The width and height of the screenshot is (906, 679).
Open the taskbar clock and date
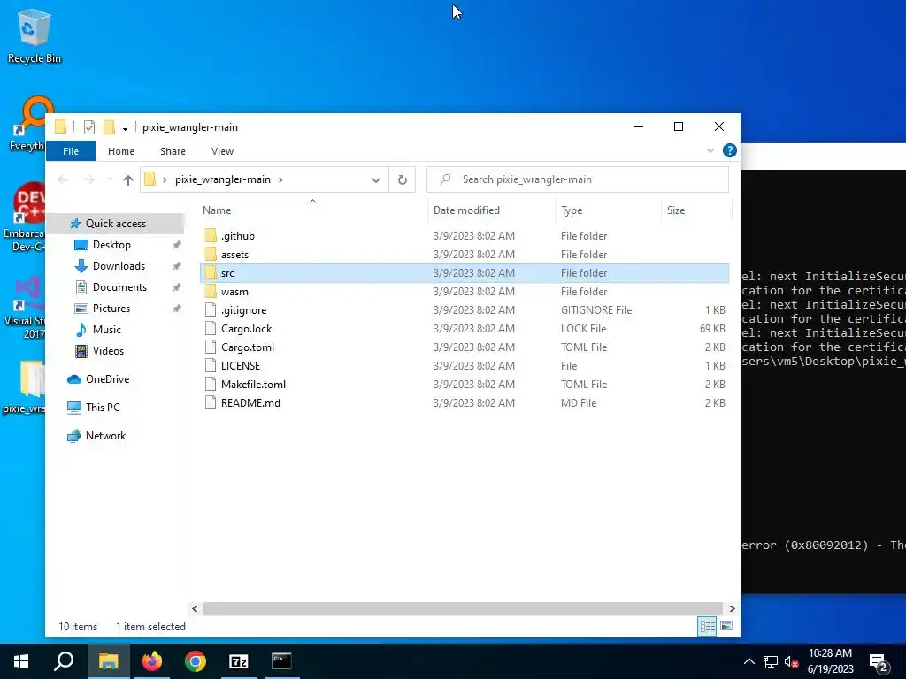(x=830, y=661)
